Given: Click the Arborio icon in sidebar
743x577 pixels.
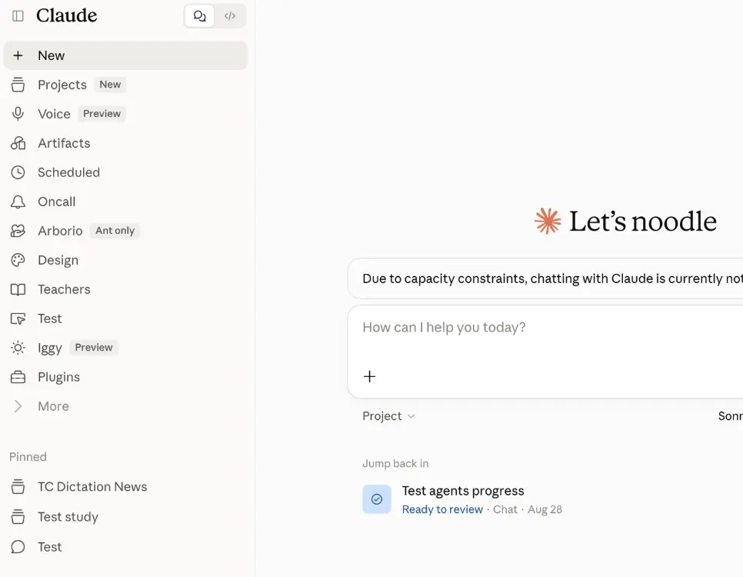Looking at the screenshot, I should click(18, 231).
